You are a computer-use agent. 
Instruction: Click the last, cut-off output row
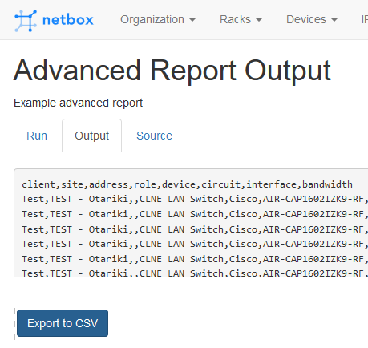click(x=195, y=273)
